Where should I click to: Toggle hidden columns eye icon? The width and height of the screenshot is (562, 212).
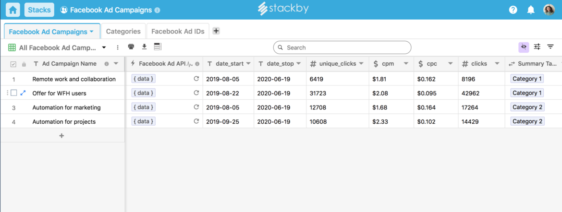point(524,47)
